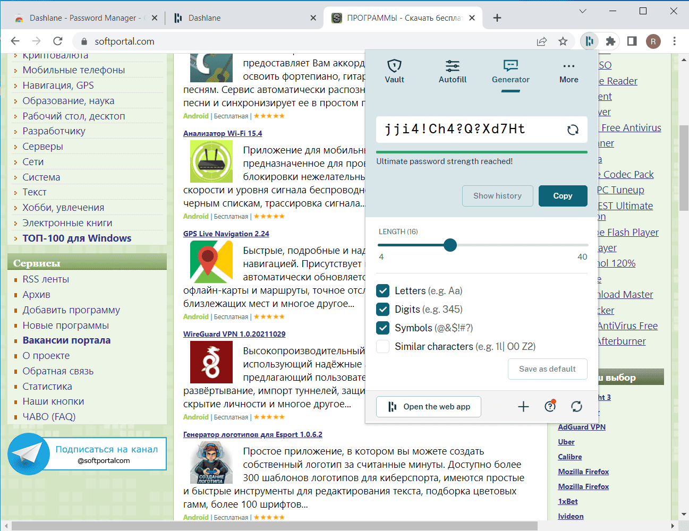Open the Dashlane web app

point(429,407)
